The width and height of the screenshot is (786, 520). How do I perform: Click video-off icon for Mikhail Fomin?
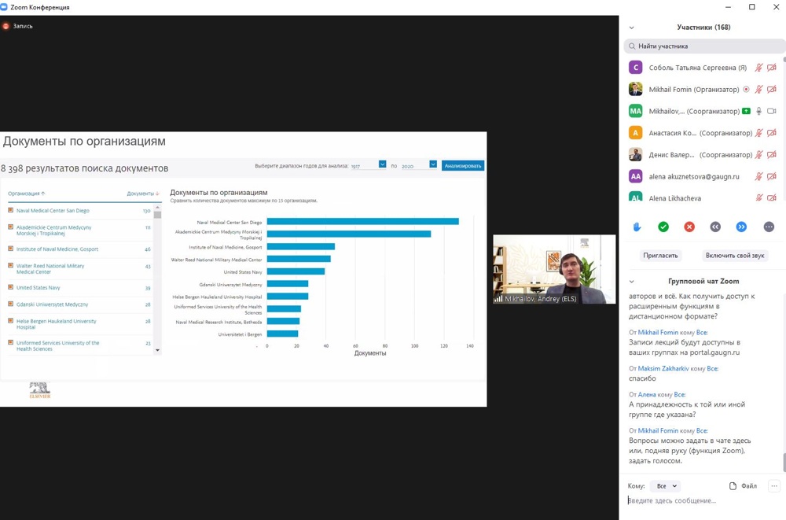772,90
